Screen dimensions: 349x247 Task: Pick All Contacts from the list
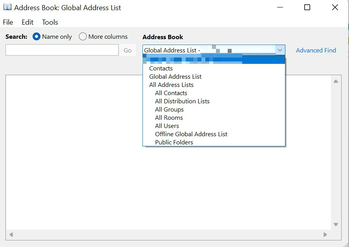(171, 93)
